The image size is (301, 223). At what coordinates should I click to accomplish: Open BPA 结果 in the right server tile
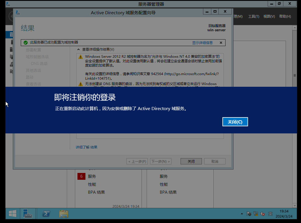click(x=168, y=192)
